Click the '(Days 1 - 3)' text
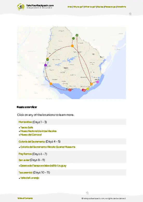Image resolution: width=143 pixels, height=202 pixels. point(40,122)
